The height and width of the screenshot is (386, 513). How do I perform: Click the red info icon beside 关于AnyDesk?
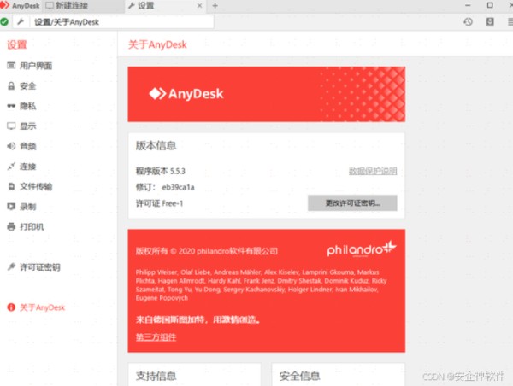pos(11,307)
